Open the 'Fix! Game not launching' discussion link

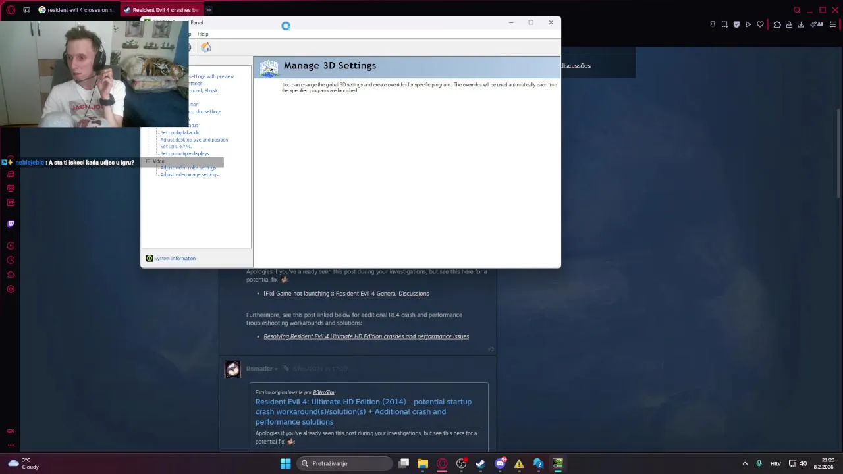[x=346, y=294]
